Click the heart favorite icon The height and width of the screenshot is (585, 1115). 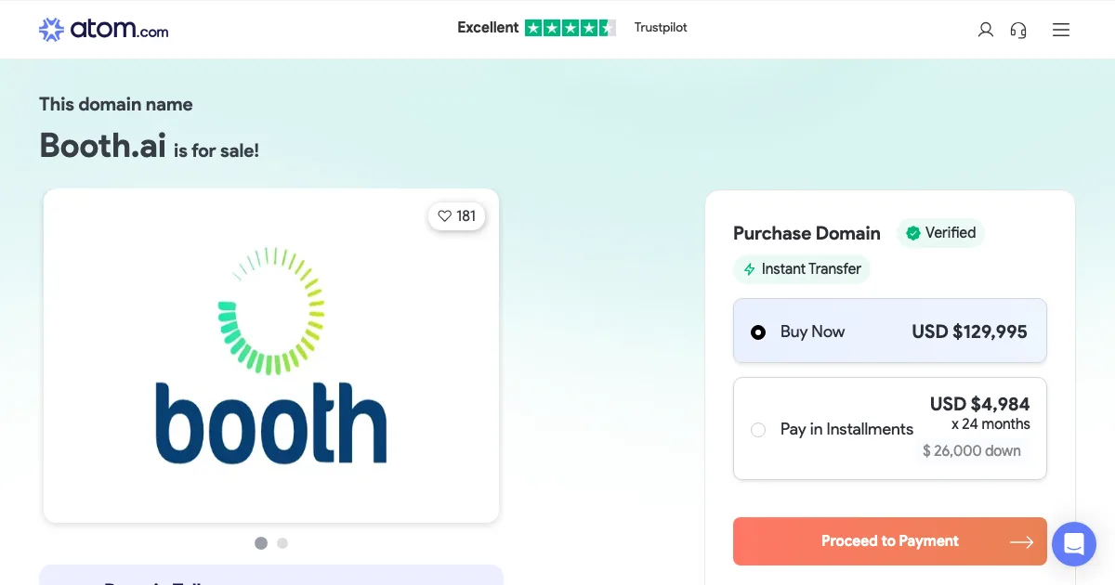(x=444, y=216)
